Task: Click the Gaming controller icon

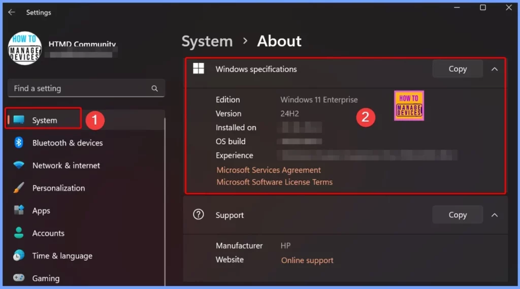Action: [x=19, y=278]
